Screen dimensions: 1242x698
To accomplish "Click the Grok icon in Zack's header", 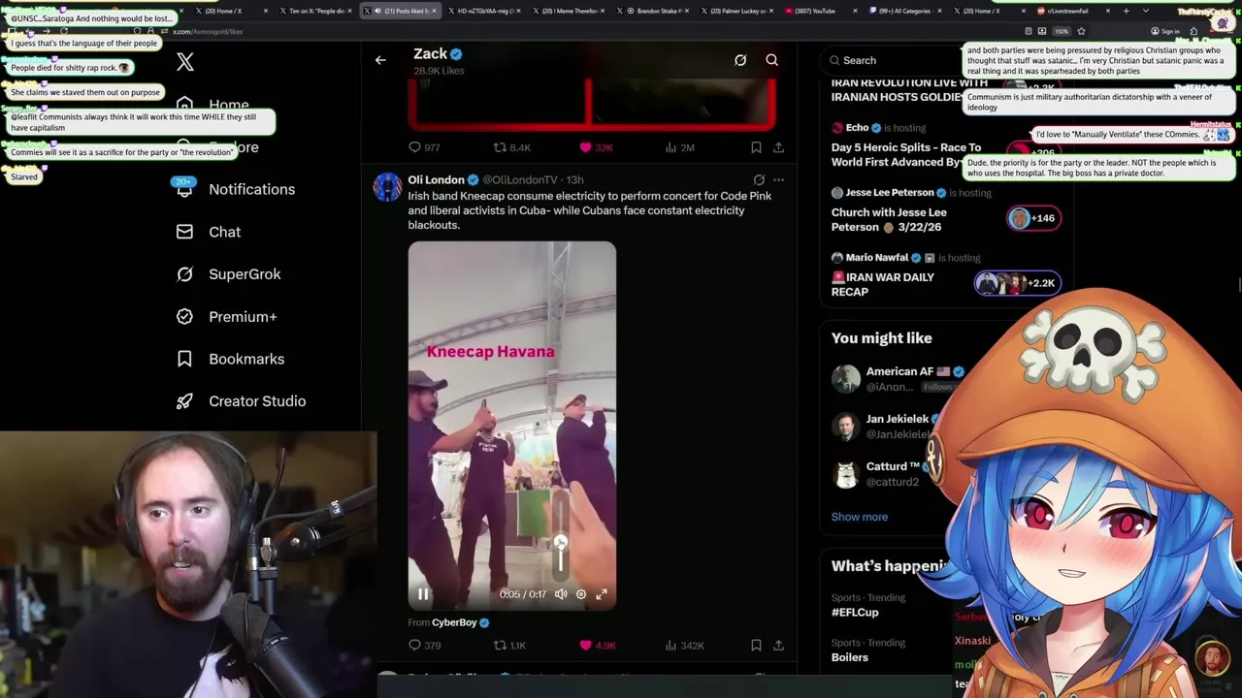I will [x=740, y=60].
